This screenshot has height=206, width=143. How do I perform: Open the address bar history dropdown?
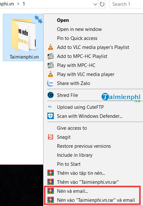click(95, 4)
